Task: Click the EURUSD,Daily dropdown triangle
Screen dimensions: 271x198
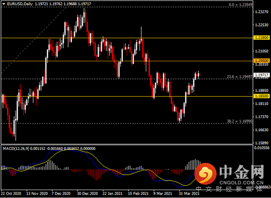Action: point(4,4)
